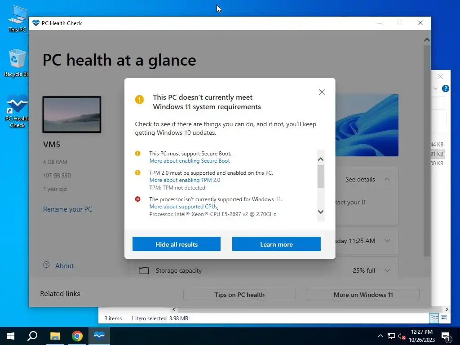This screenshot has height=345, width=460.
Task: Click the network tray icon
Action: pyautogui.click(x=391, y=336)
